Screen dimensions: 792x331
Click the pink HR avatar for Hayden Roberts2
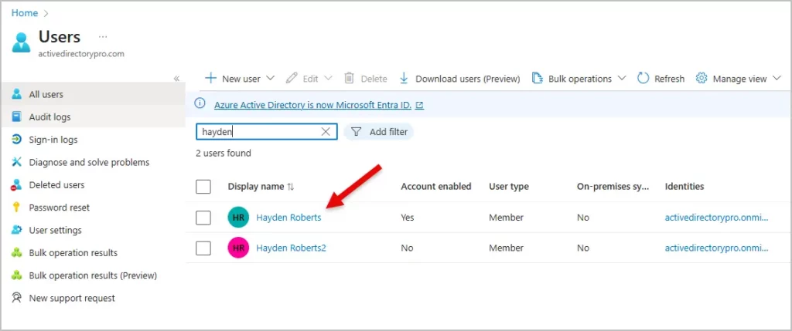[x=238, y=248]
